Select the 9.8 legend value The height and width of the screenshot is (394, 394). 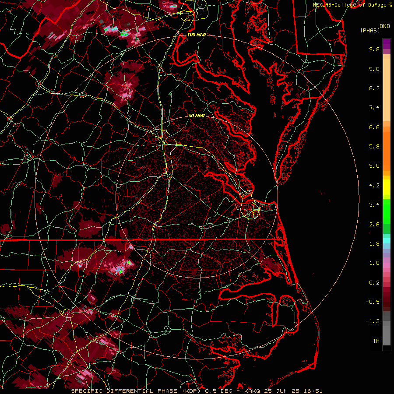coord(374,49)
